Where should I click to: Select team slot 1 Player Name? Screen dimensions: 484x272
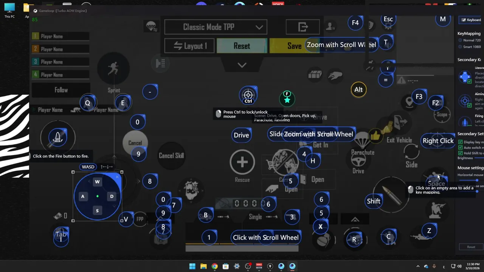click(x=60, y=36)
